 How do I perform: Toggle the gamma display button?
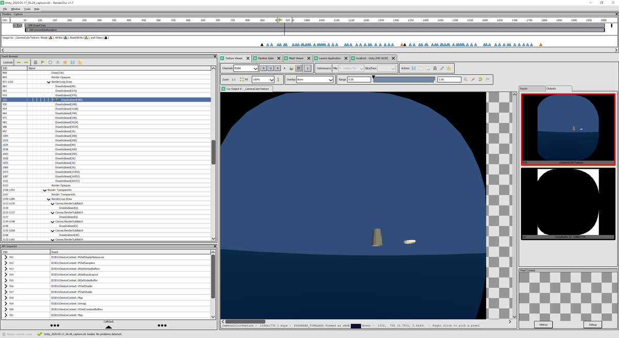(x=307, y=68)
